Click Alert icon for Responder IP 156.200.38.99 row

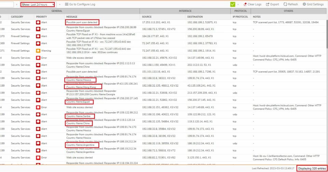pos(38,29)
